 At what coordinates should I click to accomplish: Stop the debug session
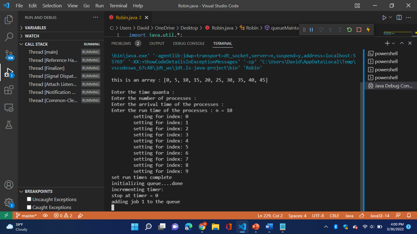(359, 30)
